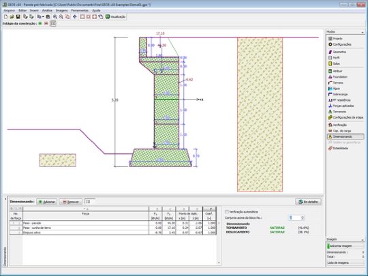
Task: Click the Open file folder icon
Action: [12, 16]
